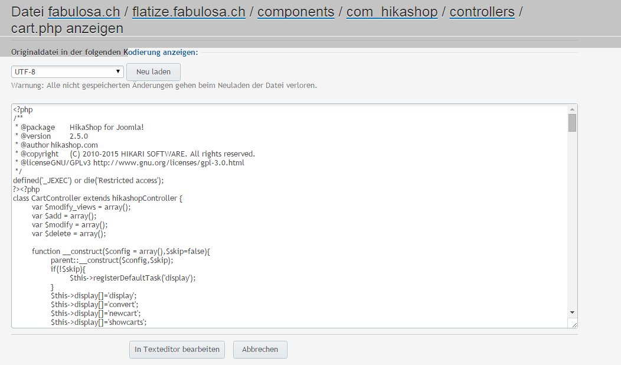Cancel with the Abbrechen button
The image size is (621, 365).
click(x=260, y=349)
